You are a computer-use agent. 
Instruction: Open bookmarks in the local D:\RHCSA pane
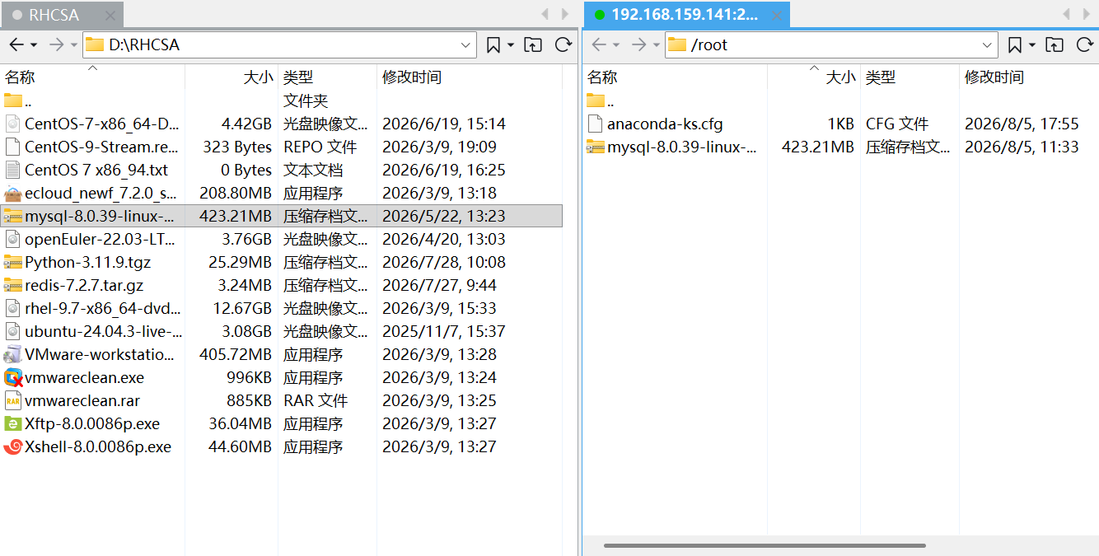pos(493,45)
